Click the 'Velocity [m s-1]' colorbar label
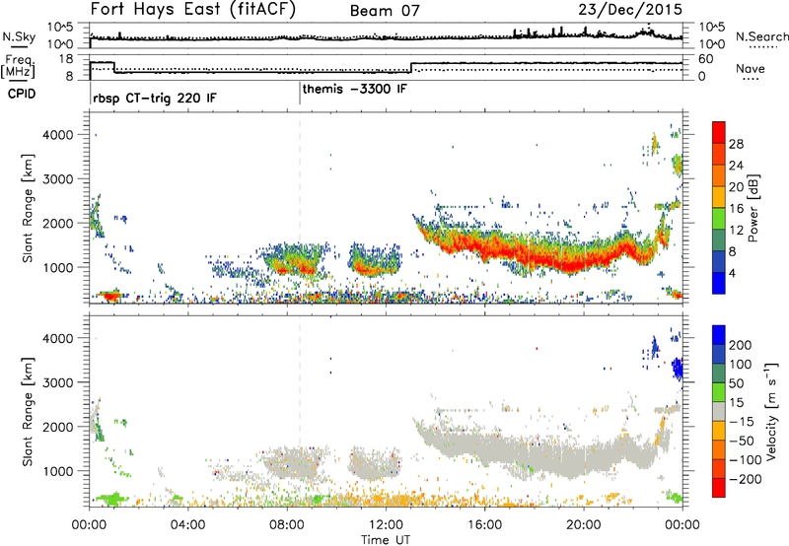Screen dimensions: 789x546 [x=771, y=411]
